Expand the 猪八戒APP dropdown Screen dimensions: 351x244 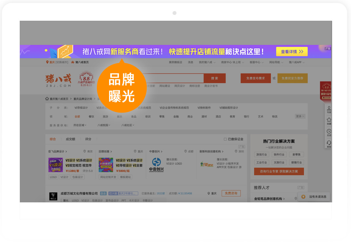coord(297,62)
